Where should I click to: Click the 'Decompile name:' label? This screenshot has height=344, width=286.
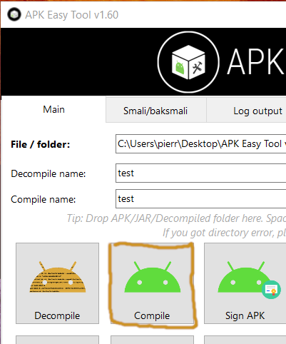click(x=48, y=173)
